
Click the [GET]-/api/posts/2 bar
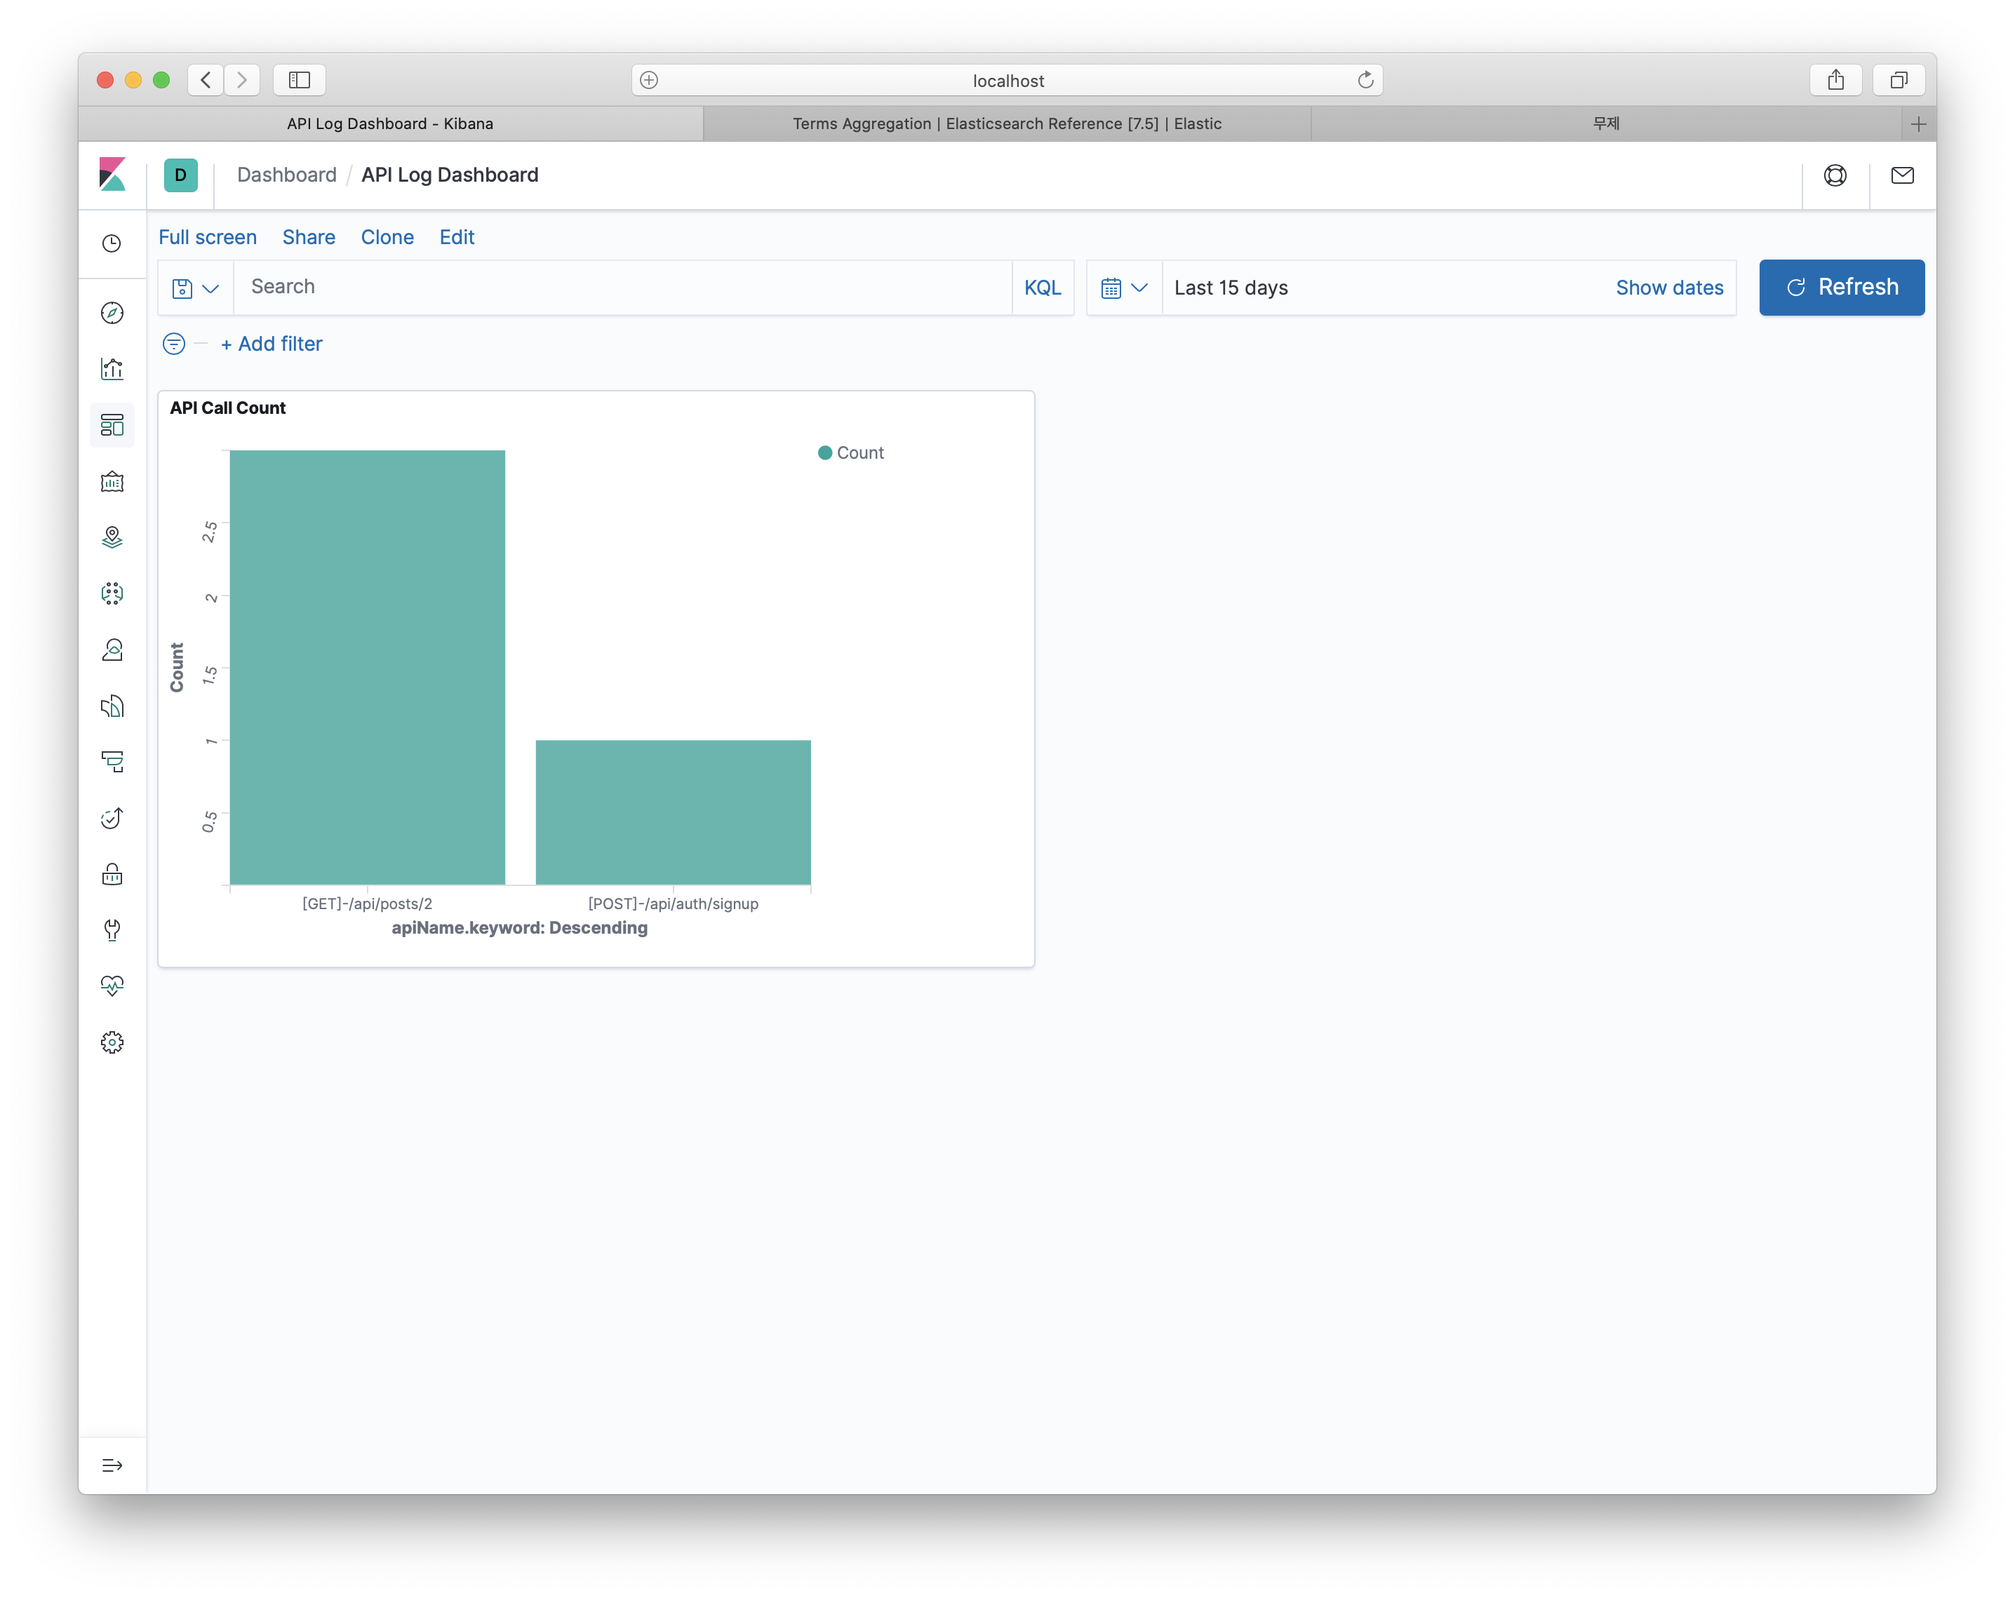(368, 667)
